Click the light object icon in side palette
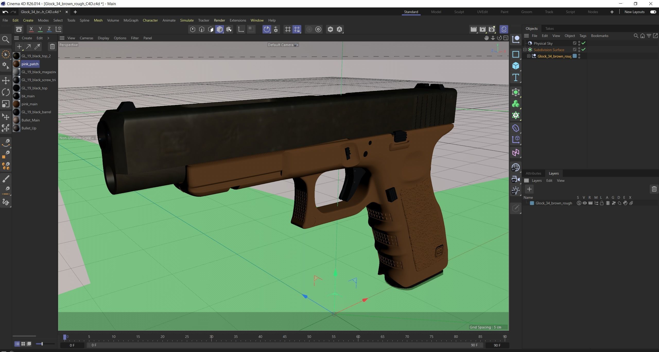Screen dimensions: 659x352 pos(516,191)
